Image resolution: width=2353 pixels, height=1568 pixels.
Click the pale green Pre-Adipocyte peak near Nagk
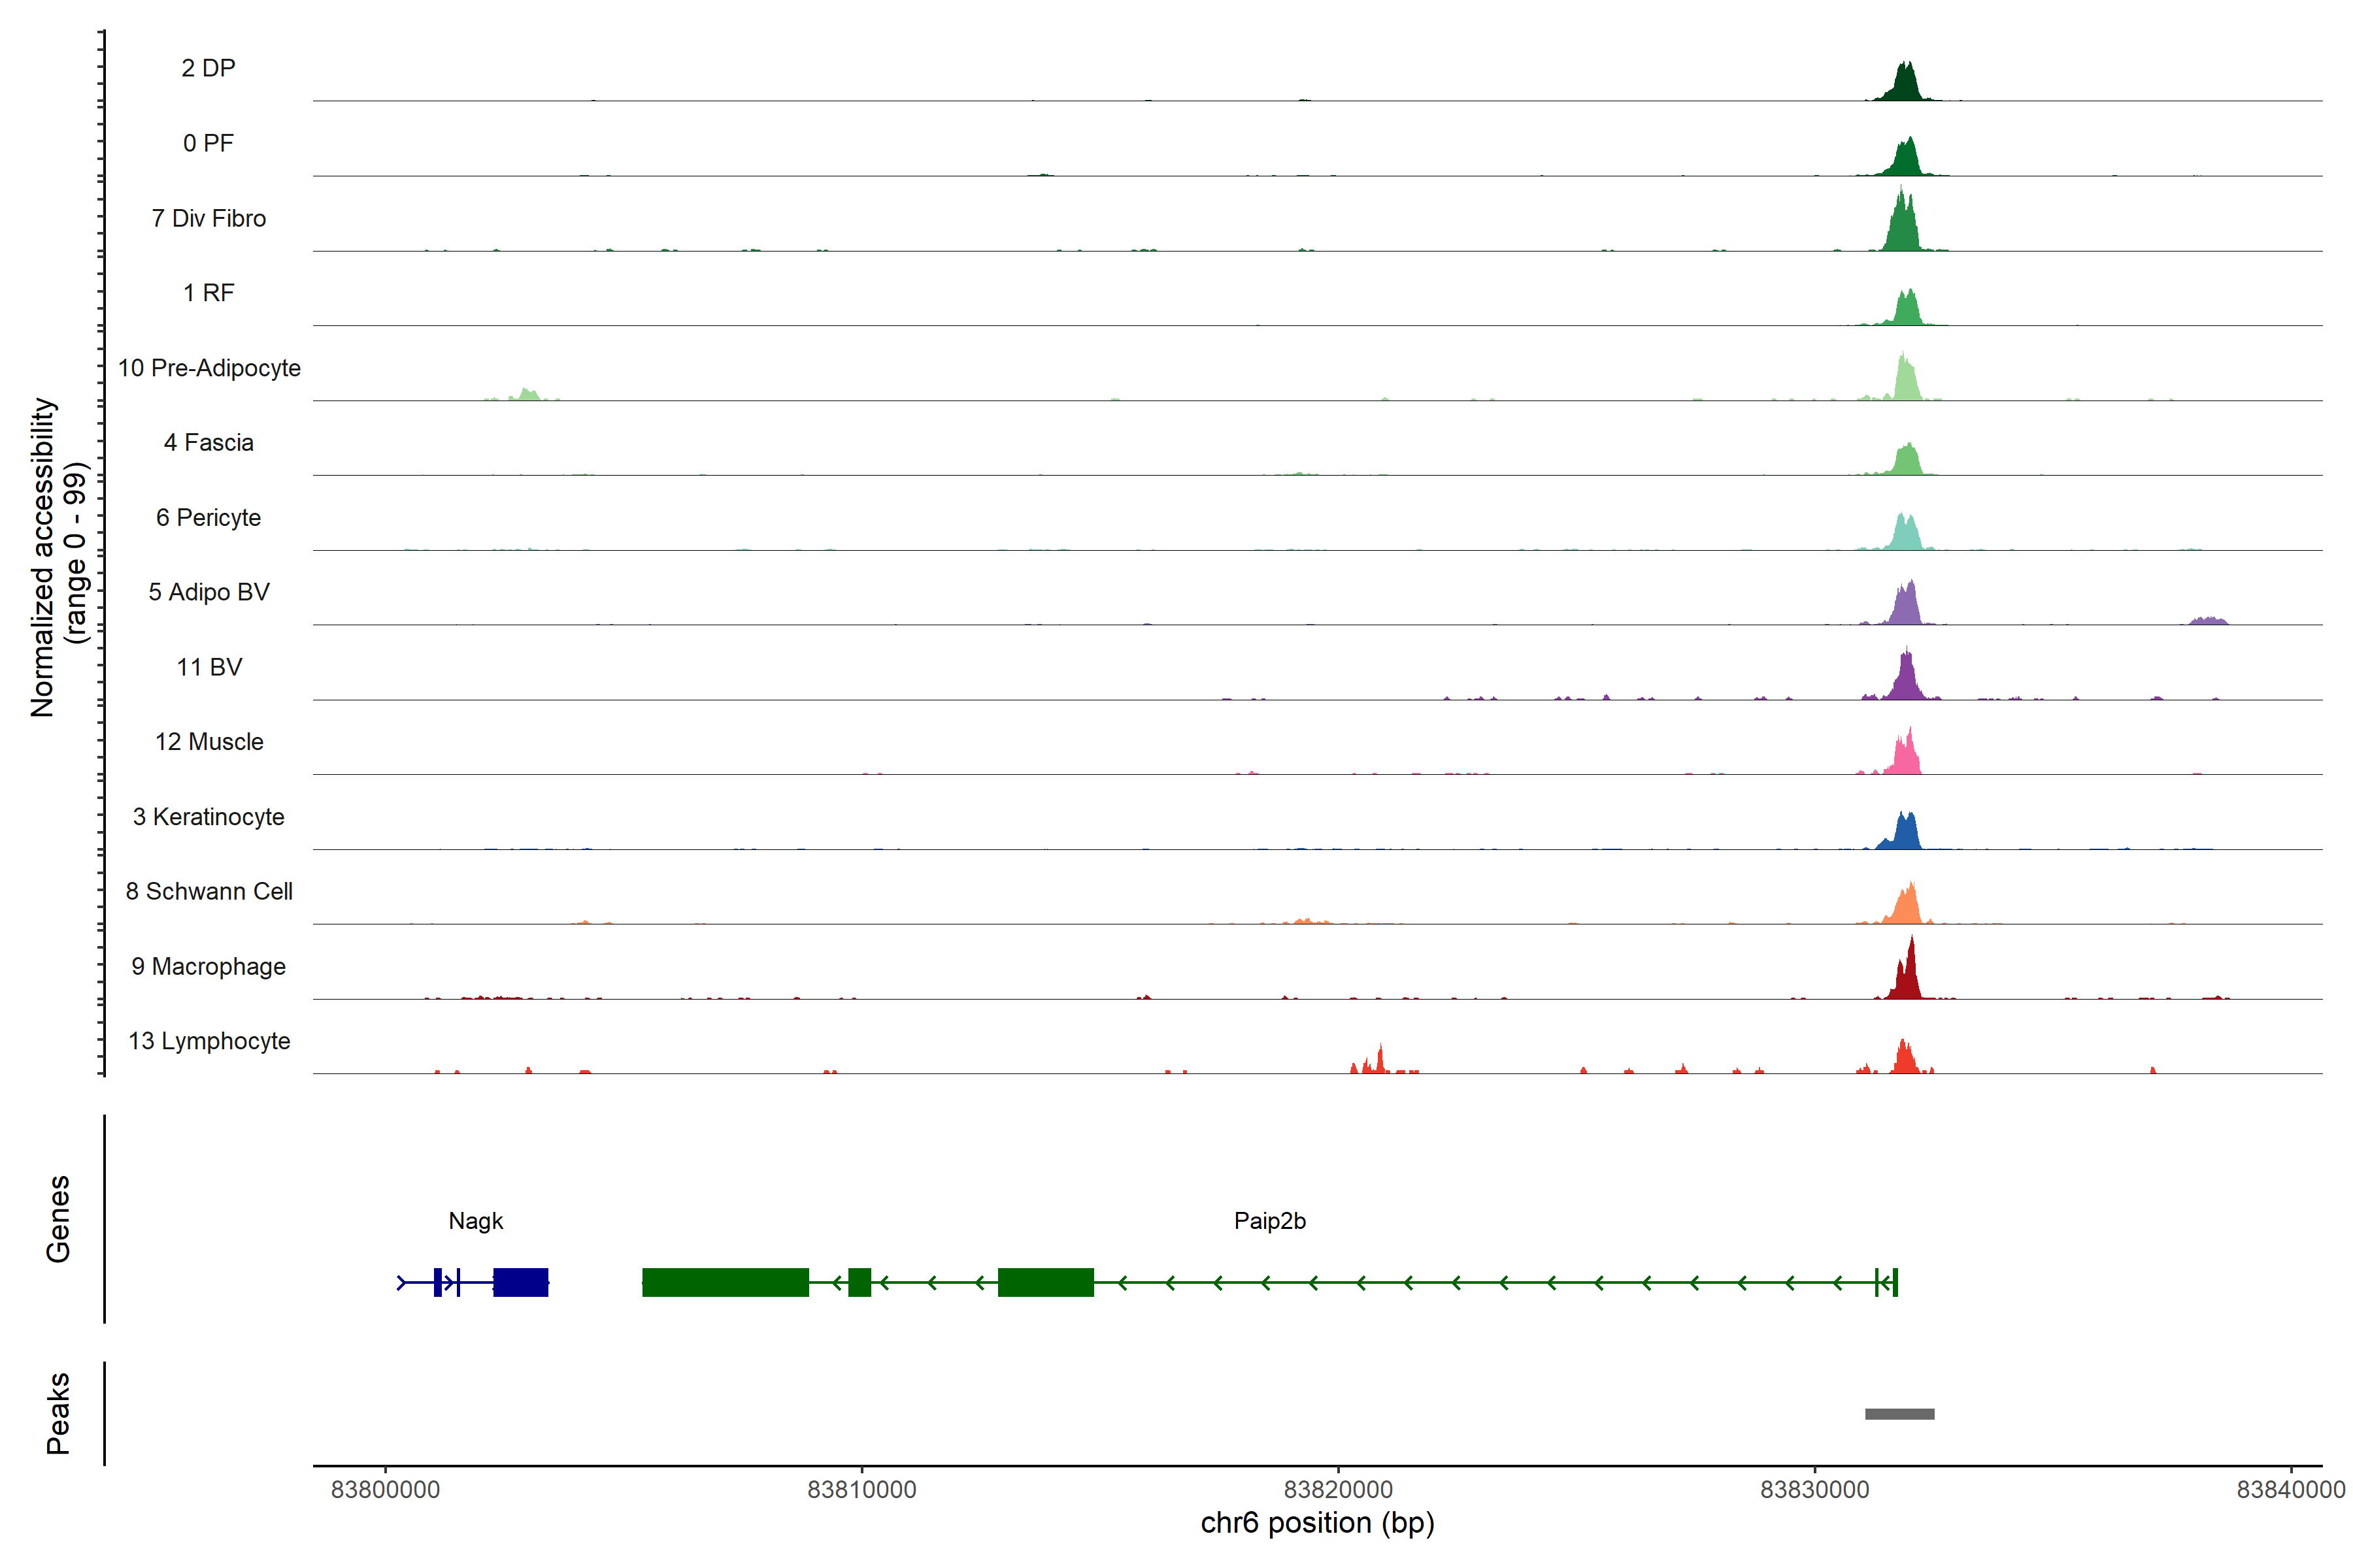tap(527, 395)
